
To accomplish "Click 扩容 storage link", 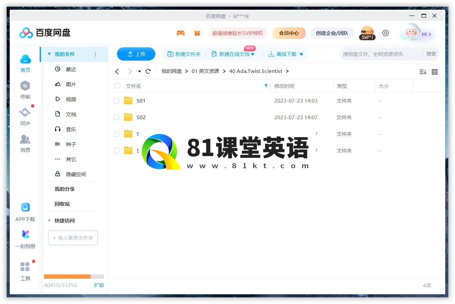I will click(x=99, y=285).
